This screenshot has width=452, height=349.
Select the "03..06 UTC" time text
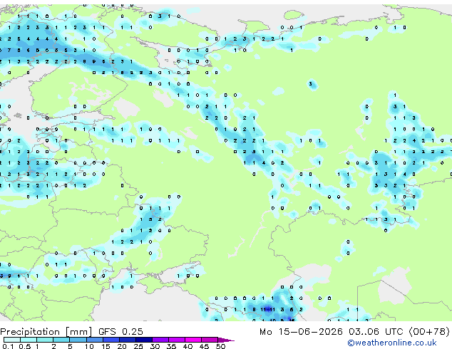[x=376, y=332]
